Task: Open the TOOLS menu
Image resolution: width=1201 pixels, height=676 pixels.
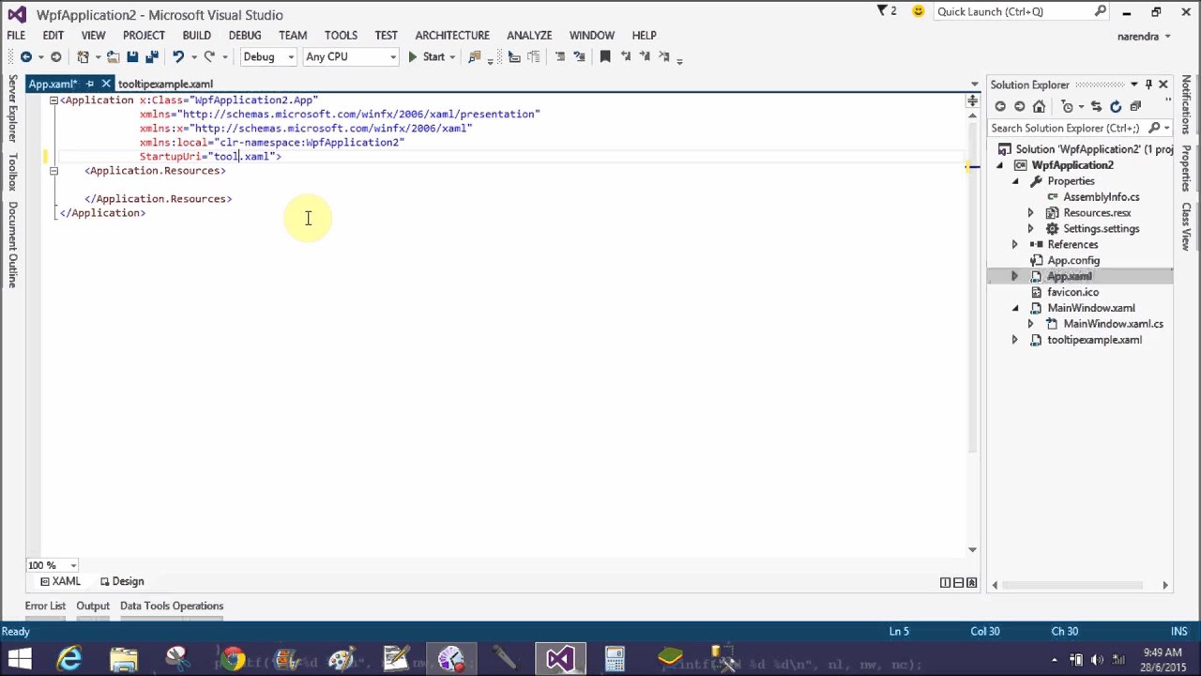Action: click(341, 36)
